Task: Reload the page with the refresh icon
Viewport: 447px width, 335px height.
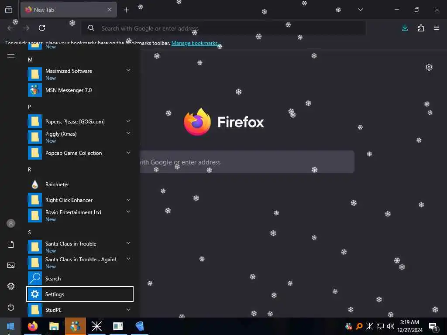Action: (x=42, y=28)
